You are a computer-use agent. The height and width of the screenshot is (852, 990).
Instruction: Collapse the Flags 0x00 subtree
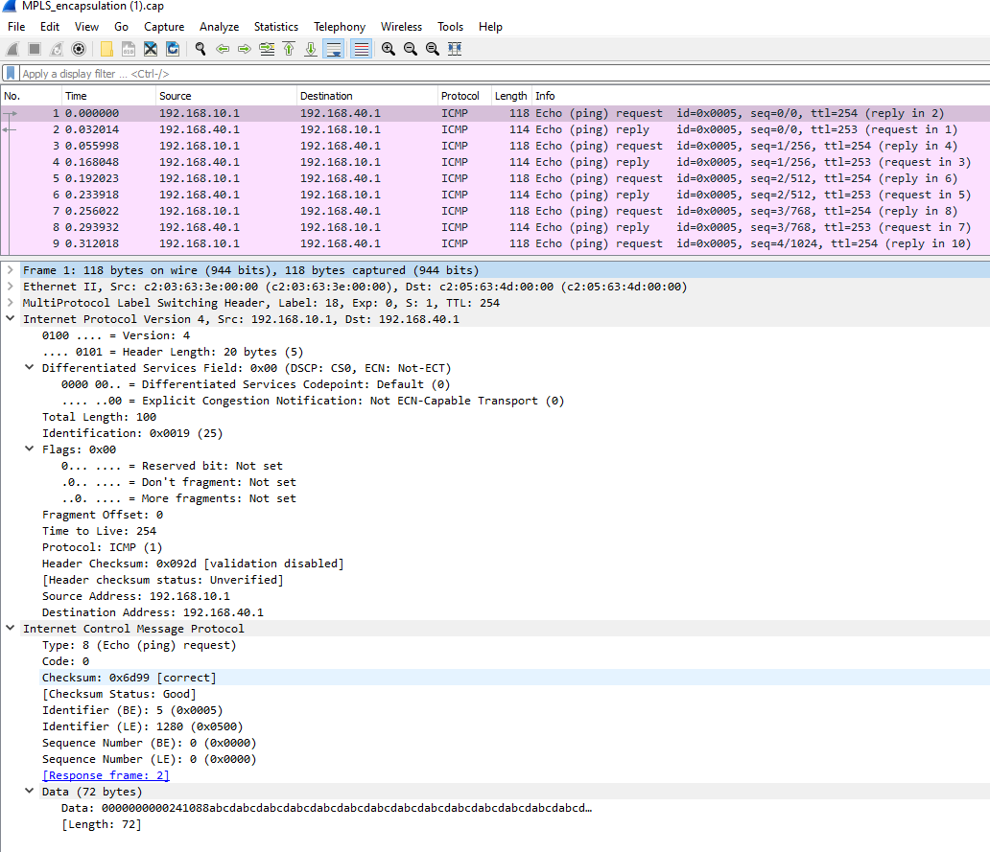tap(28, 449)
